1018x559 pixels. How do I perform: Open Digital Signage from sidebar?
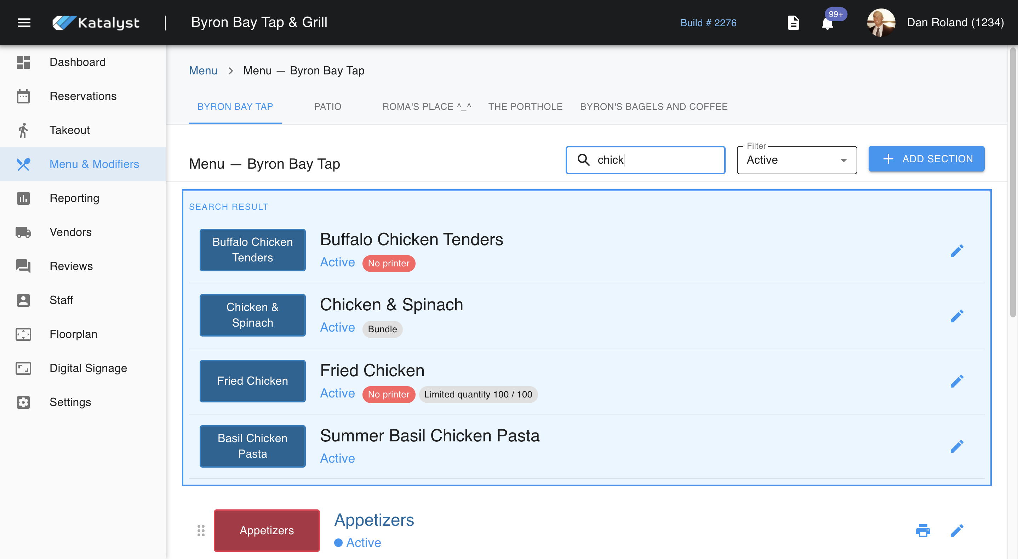pyautogui.click(x=88, y=368)
